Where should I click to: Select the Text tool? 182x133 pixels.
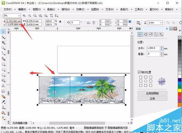coord(3,86)
